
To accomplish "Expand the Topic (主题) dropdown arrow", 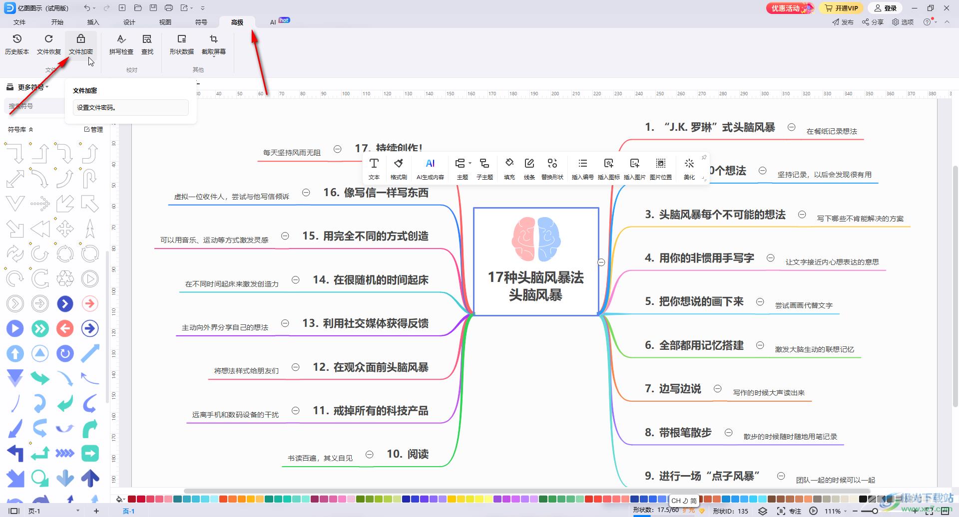I will tap(470, 163).
